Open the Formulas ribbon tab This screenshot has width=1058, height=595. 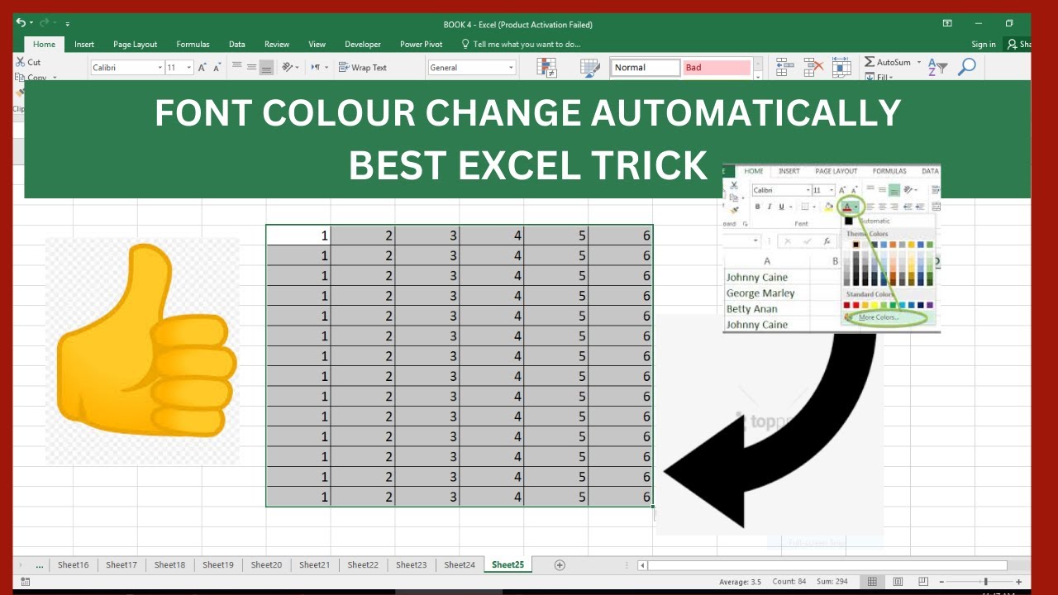tap(193, 45)
